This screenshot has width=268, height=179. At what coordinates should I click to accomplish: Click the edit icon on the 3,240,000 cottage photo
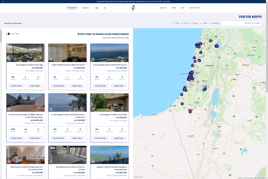click(x=93, y=109)
